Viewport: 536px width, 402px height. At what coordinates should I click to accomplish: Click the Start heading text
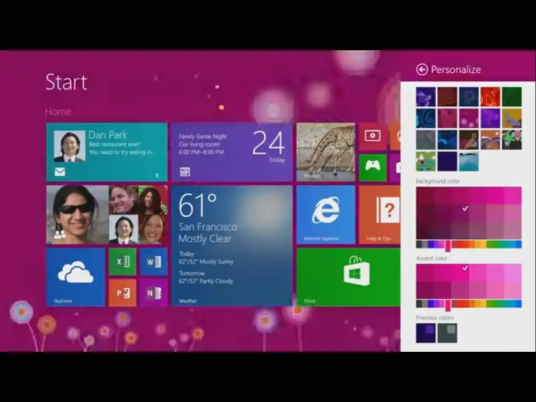(66, 82)
